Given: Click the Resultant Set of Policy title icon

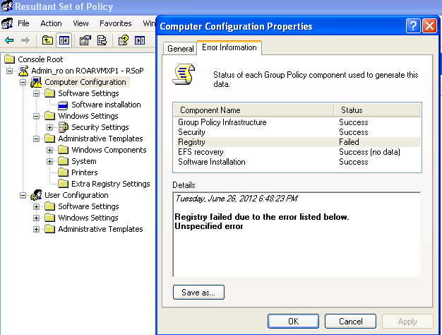Looking at the screenshot, I should (7, 6).
